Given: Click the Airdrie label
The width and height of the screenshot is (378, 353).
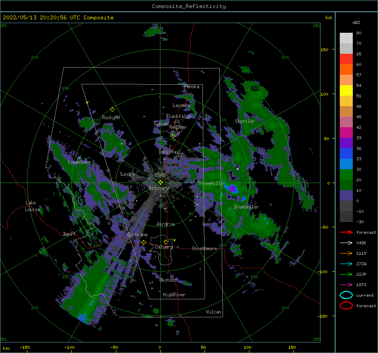Looking at the screenshot, I should click(x=165, y=224).
